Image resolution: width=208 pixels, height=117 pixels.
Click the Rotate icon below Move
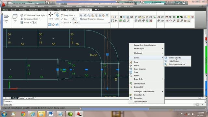pos(53,25)
